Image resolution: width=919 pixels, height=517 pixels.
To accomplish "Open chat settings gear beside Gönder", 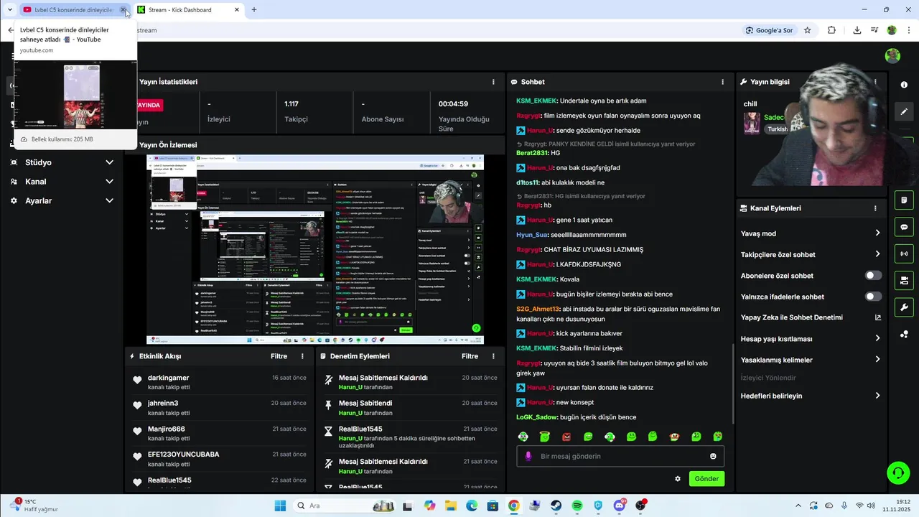I will pos(677,479).
